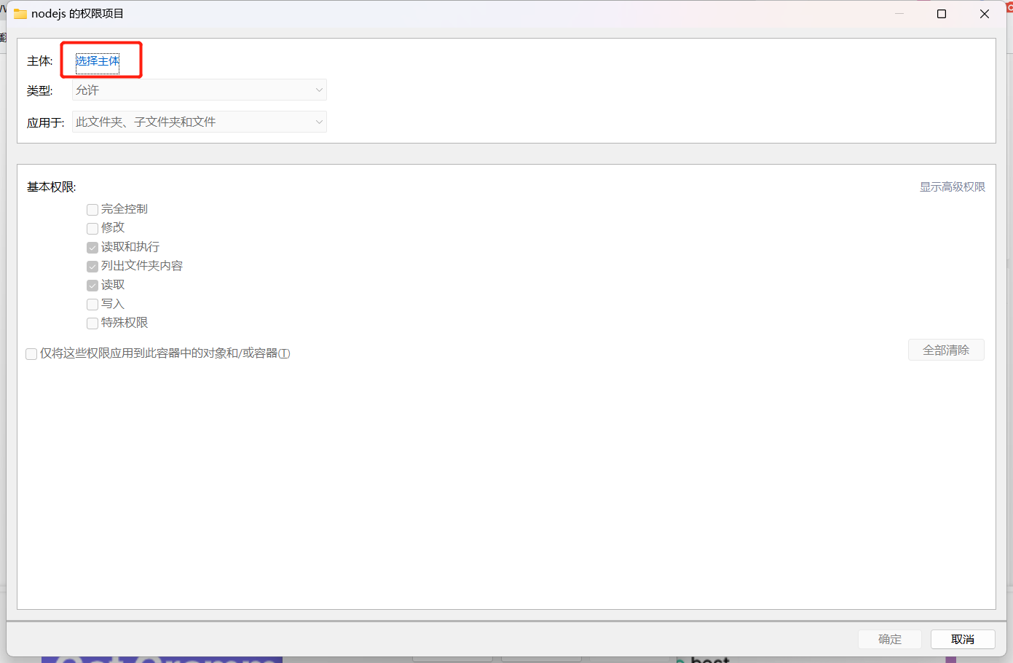Click the 取消 button
The width and height of the screenshot is (1013, 663).
pyautogui.click(x=962, y=639)
